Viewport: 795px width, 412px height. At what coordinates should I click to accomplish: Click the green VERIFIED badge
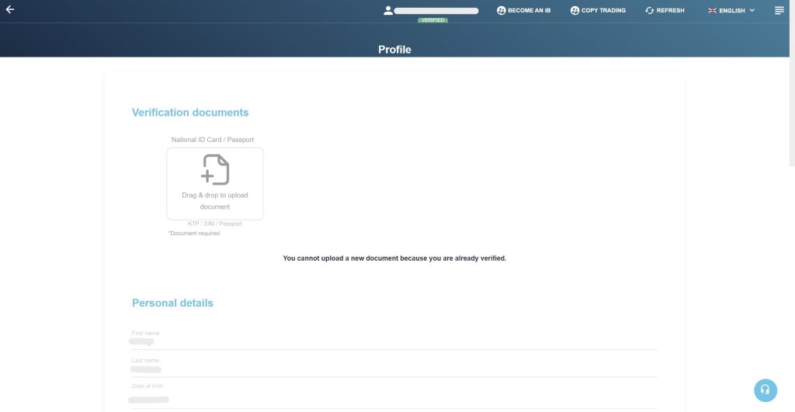pyautogui.click(x=432, y=20)
